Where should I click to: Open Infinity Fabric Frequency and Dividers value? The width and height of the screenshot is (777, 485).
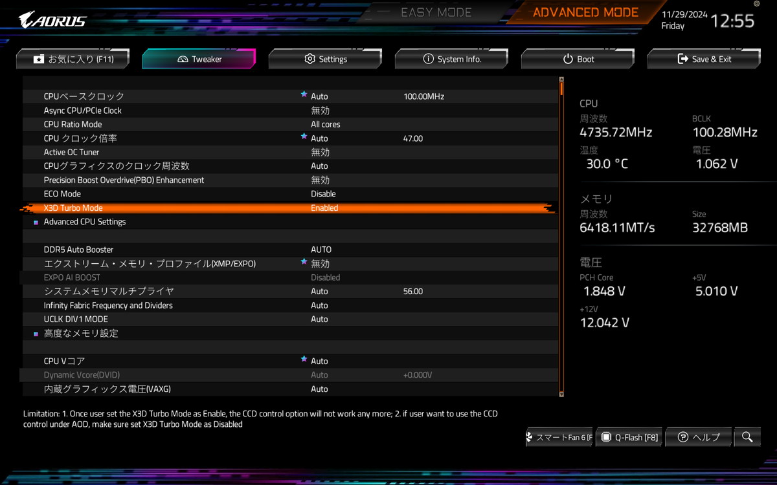[x=319, y=305]
